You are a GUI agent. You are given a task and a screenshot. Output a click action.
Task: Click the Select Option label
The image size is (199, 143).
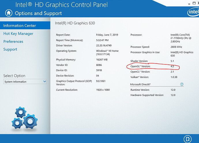(14, 76)
